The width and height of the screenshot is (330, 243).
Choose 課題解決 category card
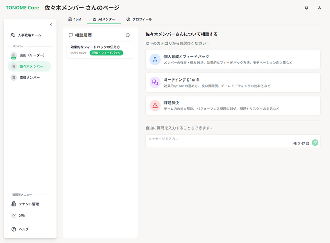click(x=233, y=105)
